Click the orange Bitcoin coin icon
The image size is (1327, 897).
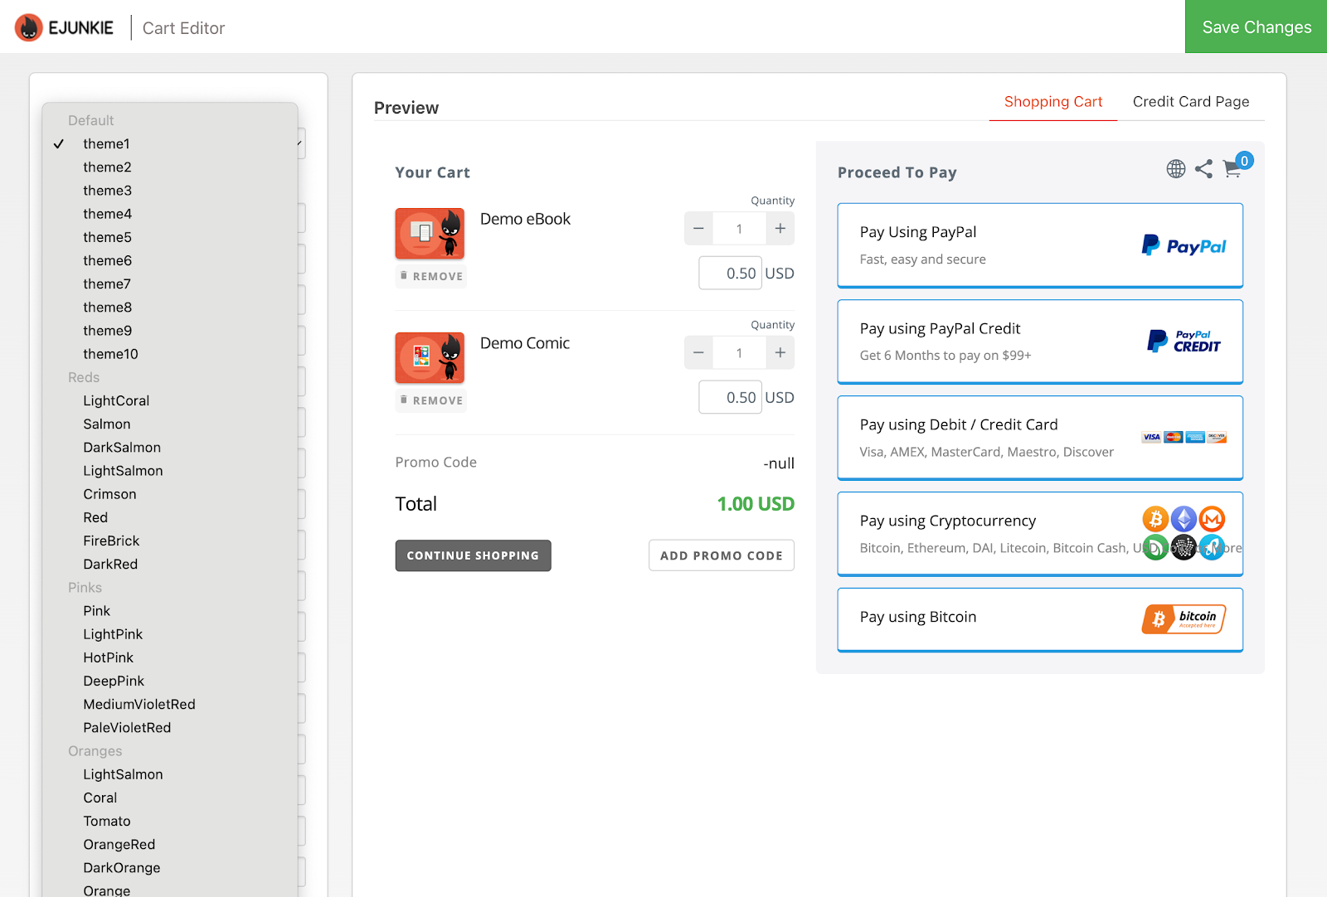coord(1155,519)
